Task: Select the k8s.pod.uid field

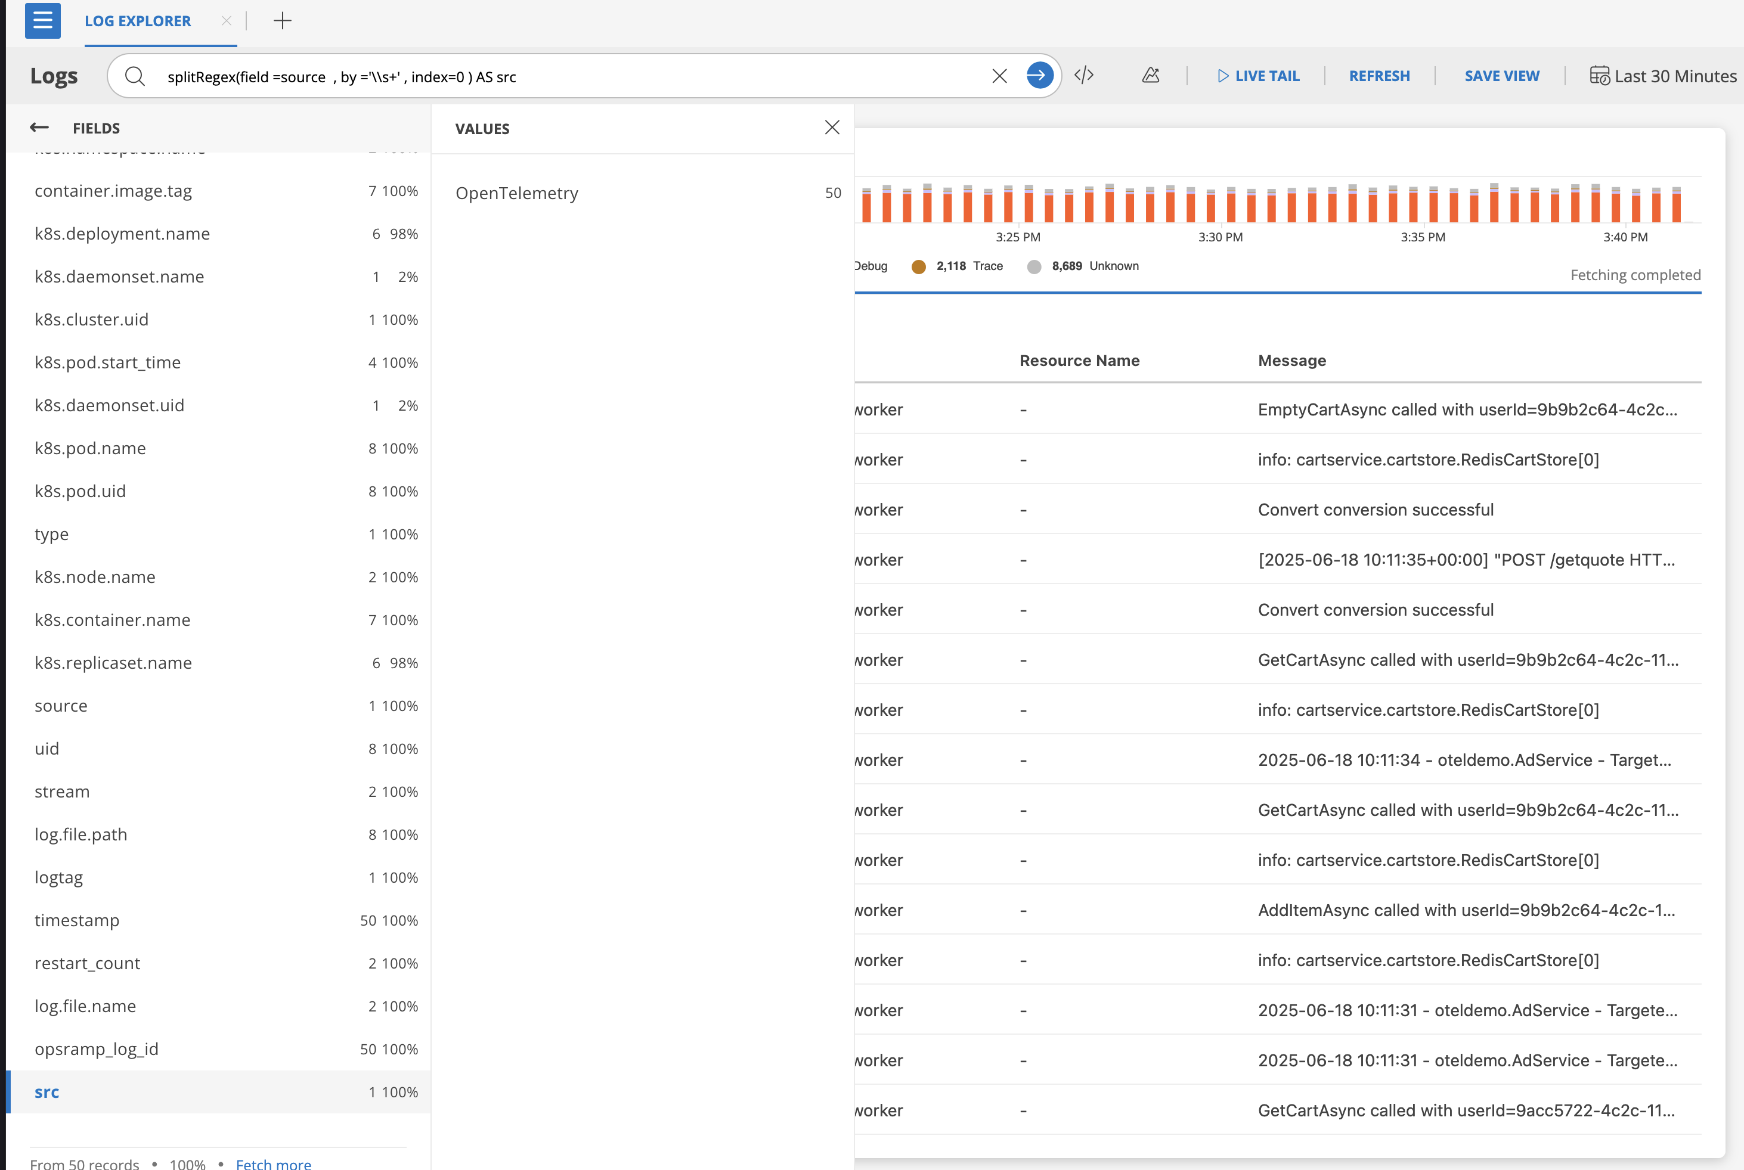Action: click(x=218, y=491)
